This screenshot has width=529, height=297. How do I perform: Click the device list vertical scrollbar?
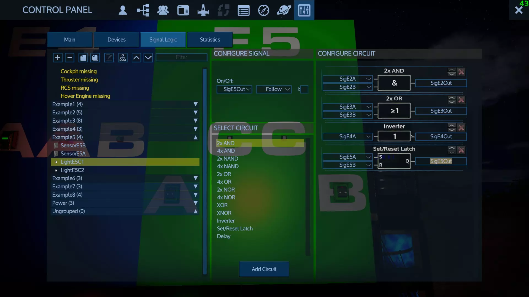click(x=205, y=170)
